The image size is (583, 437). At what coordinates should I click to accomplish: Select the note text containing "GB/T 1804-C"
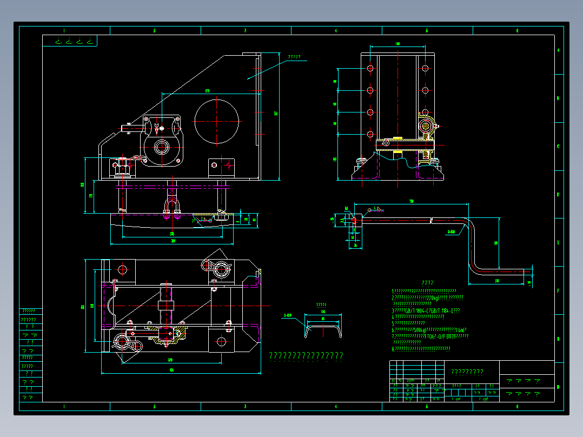(426, 310)
